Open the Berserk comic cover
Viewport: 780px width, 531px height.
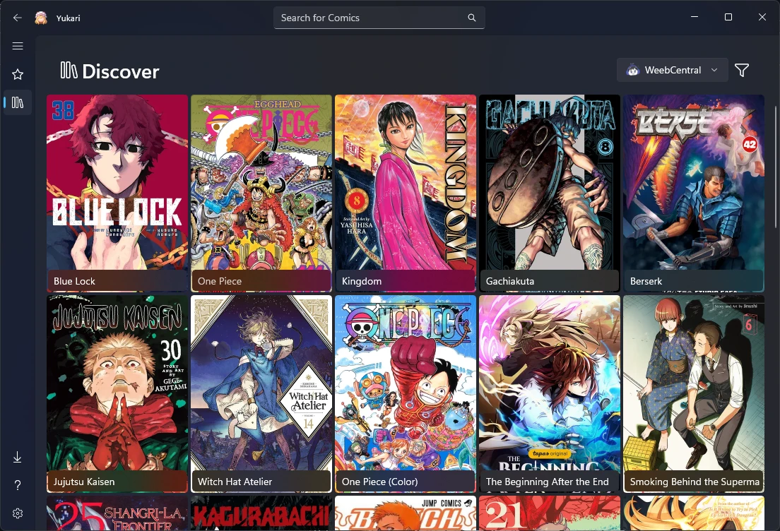click(693, 193)
